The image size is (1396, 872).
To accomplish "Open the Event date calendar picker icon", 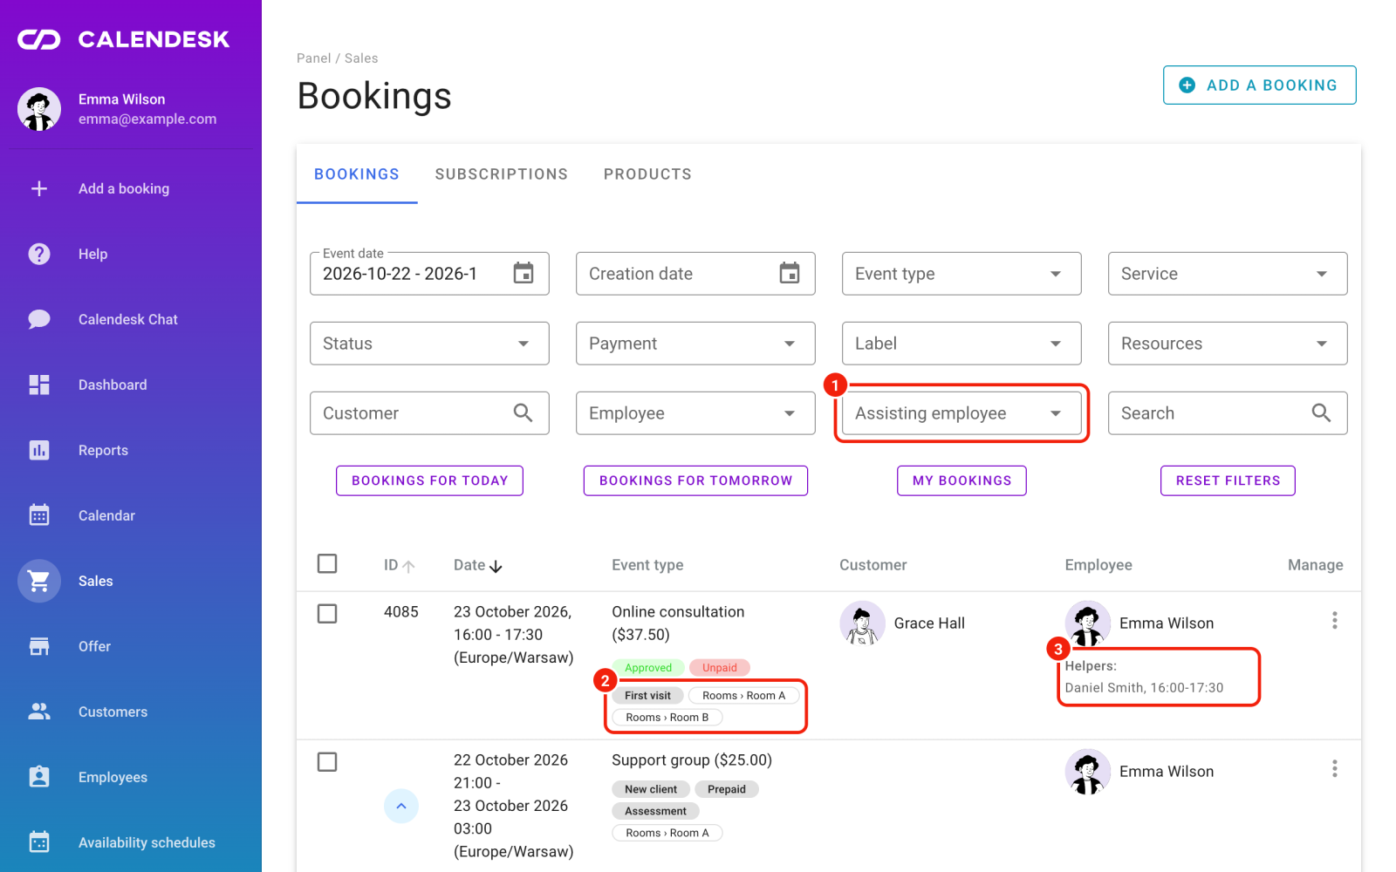I will coord(523,273).
